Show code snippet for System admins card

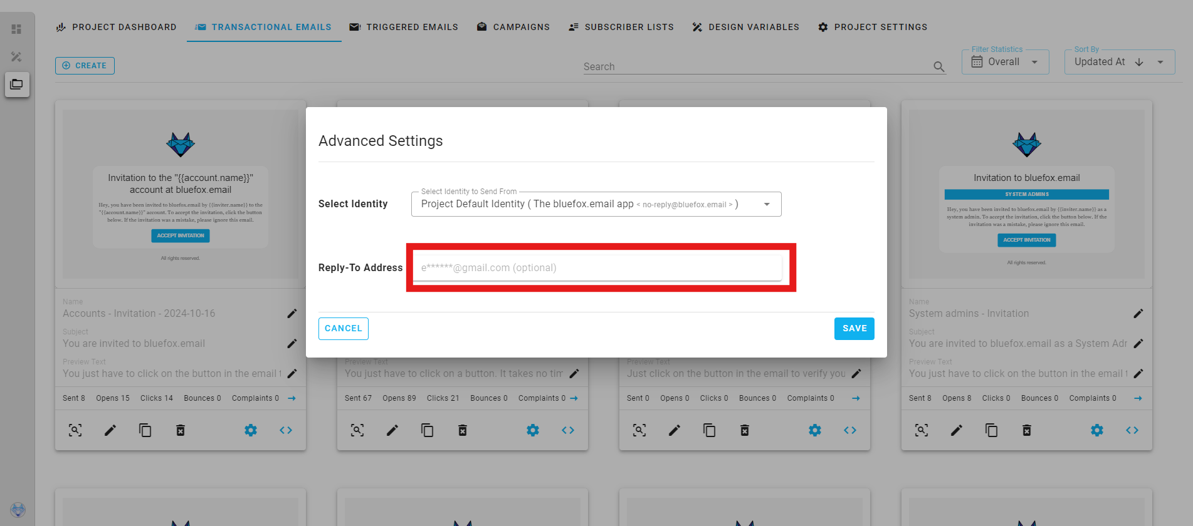click(x=1132, y=430)
